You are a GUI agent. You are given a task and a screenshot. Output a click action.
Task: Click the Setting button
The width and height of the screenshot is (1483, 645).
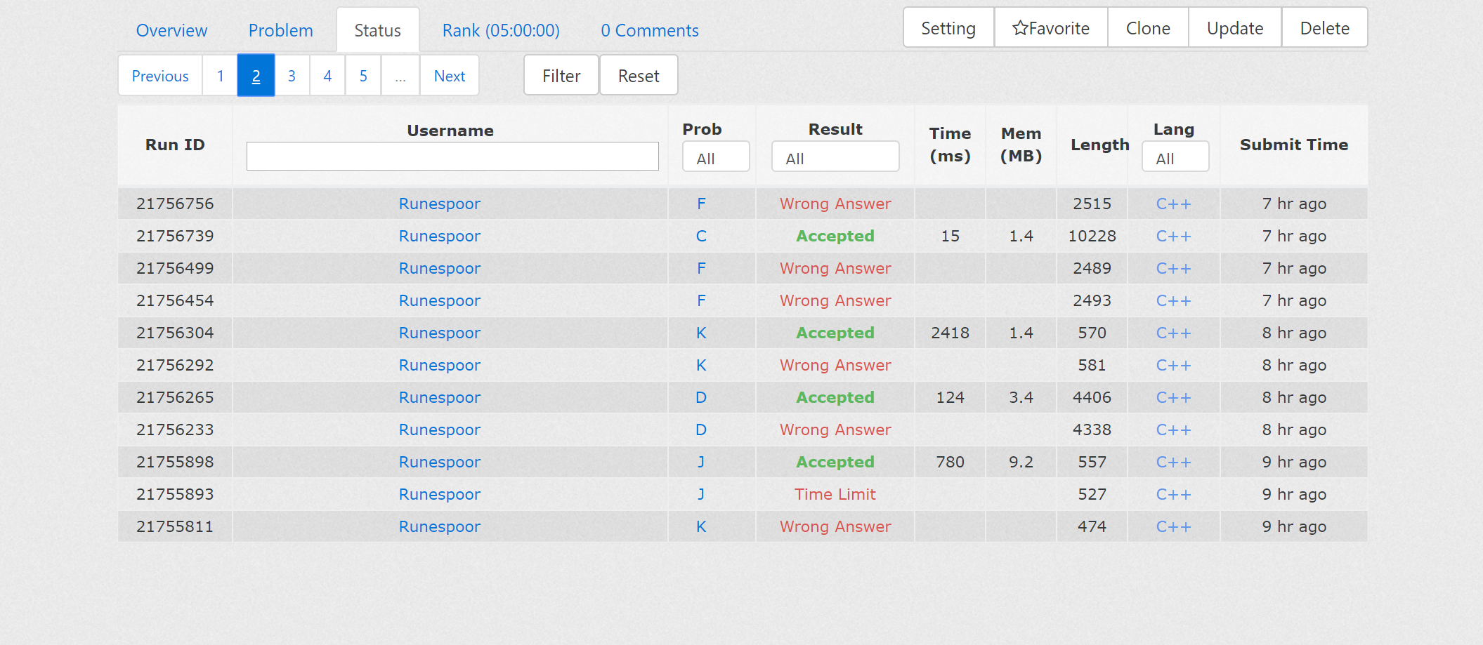[x=948, y=28]
